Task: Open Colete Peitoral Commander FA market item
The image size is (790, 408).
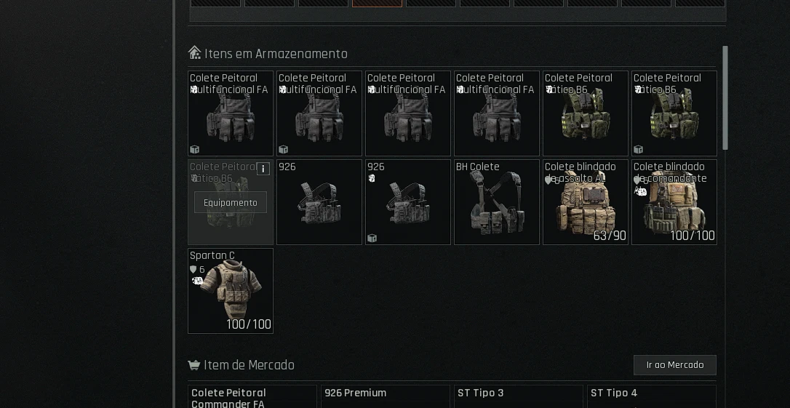Action: pos(252,397)
